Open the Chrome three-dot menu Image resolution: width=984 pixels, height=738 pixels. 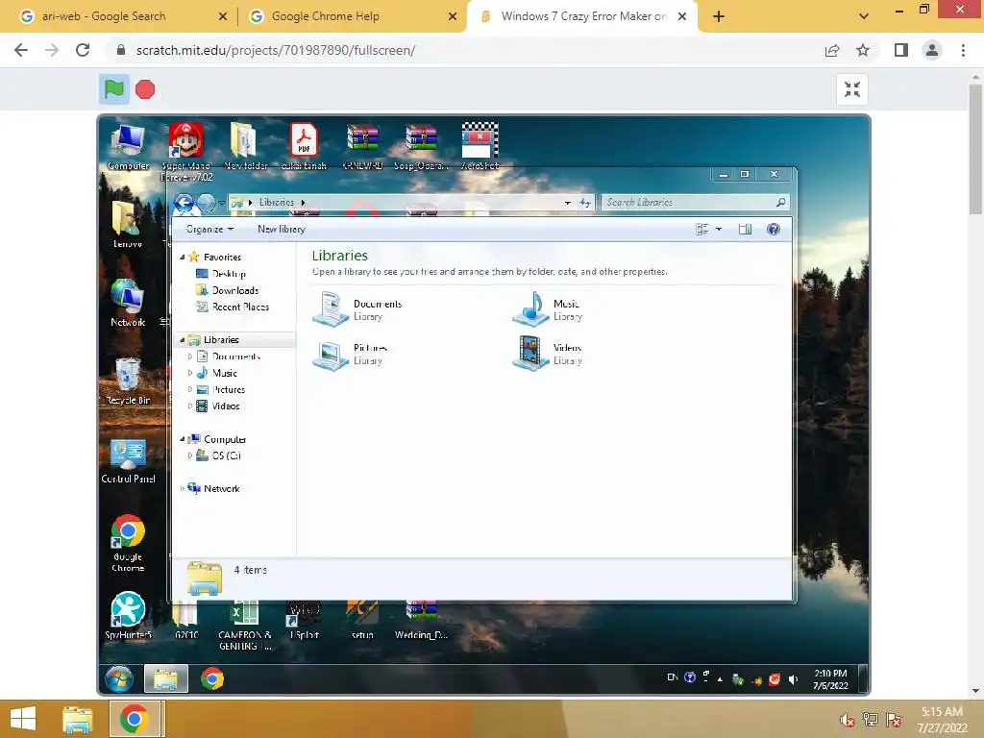[963, 50]
